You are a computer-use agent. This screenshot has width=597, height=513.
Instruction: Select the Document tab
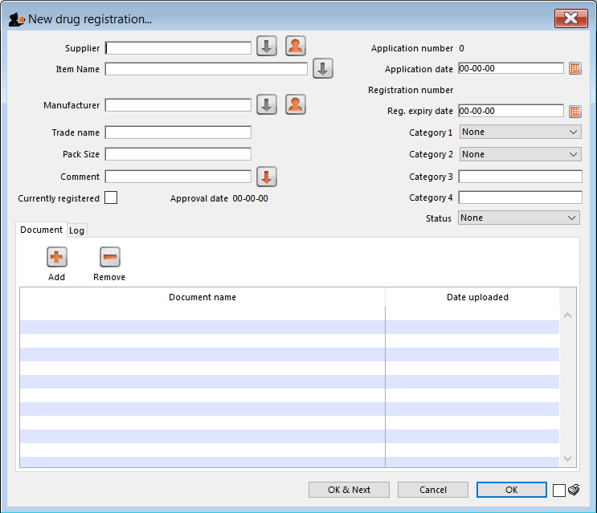(x=41, y=230)
